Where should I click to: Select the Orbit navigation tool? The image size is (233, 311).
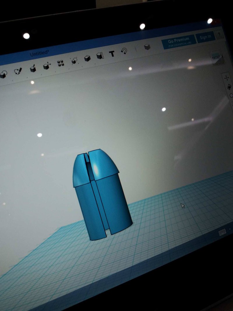tap(229, 87)
